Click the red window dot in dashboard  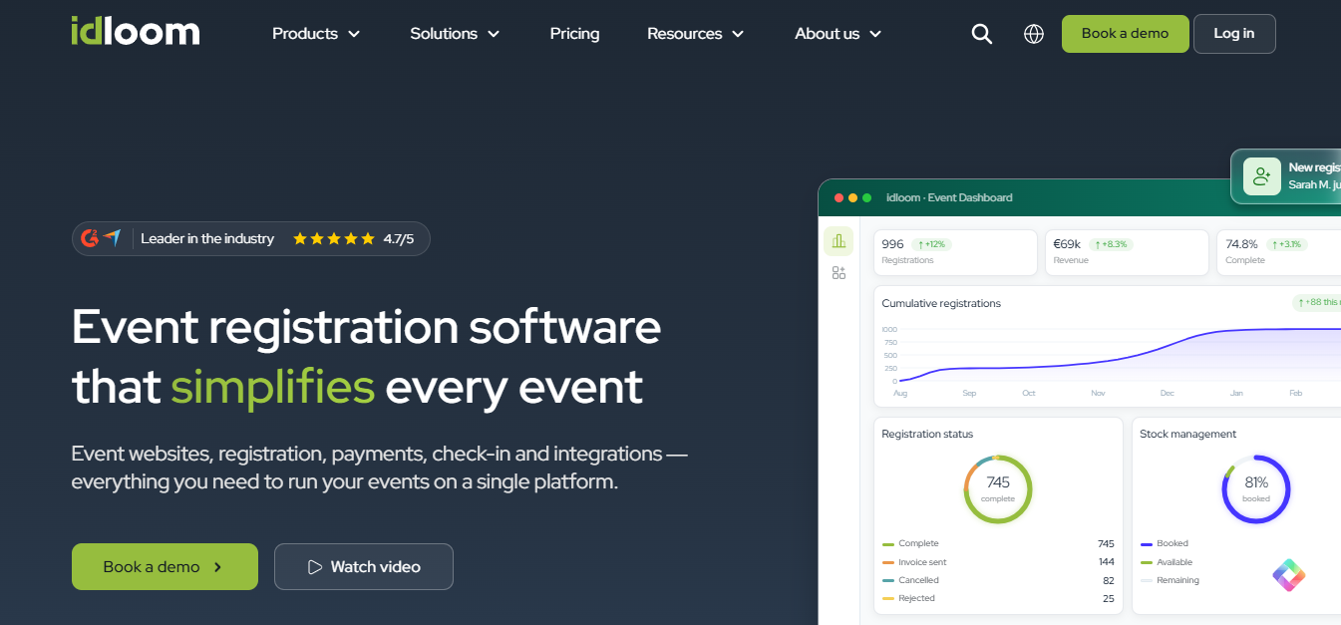pos(838,197)
